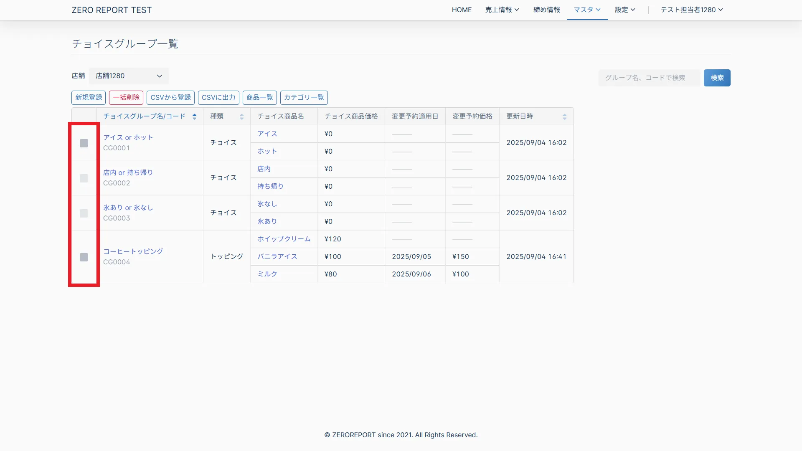Select the コーヒートッピング row checkbox
The width and height of the screenshot is (802, 451).
84,257
